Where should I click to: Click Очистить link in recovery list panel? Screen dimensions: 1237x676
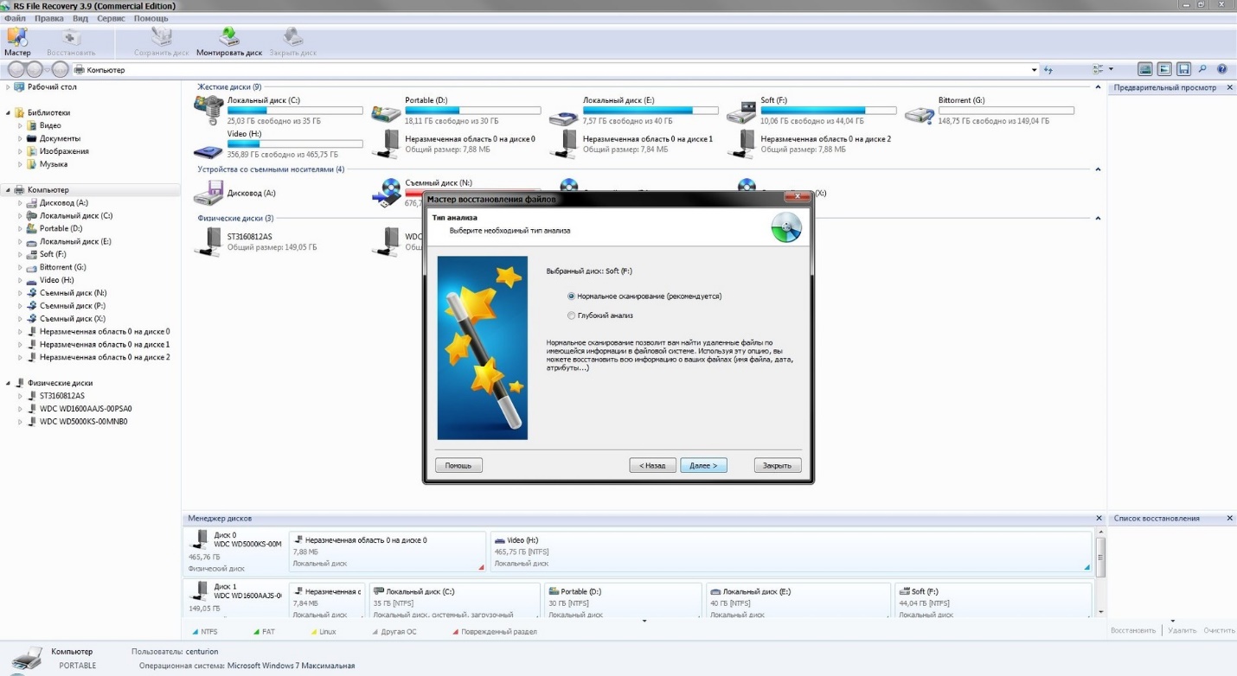coord(1219,630)
